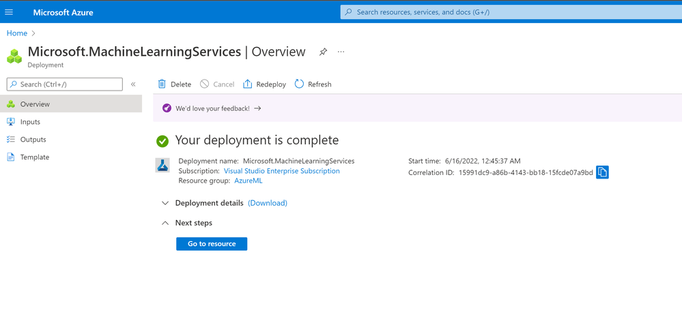This screenshot has width=682, height=329.
Task: Click the Refresh toolbar label
Action: click(x=319, y=84)
